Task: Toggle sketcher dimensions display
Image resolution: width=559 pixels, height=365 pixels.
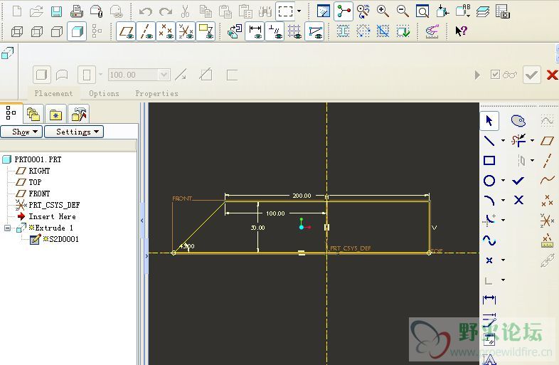Action: (255, 32)
